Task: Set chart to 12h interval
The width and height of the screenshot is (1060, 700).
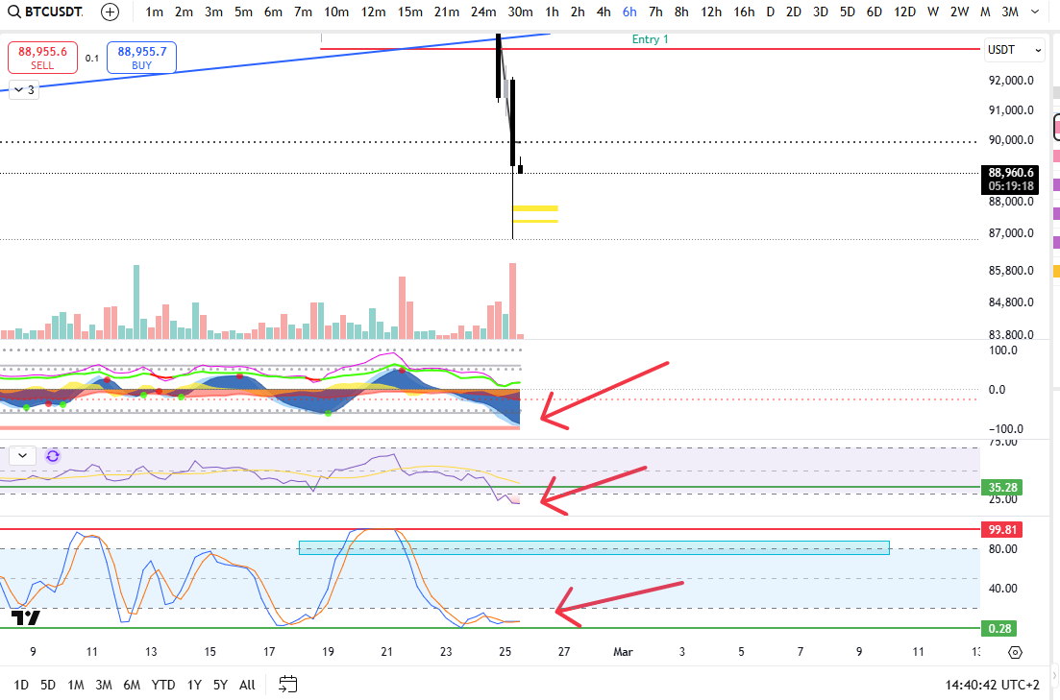Action: 711,12
